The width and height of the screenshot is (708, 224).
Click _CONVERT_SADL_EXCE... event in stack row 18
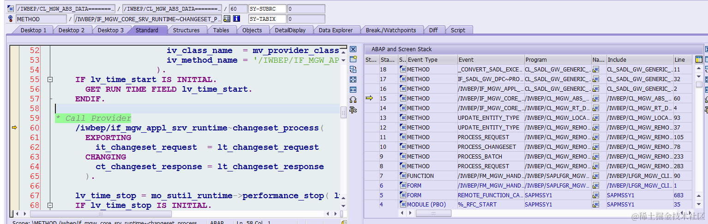click(x=490, y=69)
